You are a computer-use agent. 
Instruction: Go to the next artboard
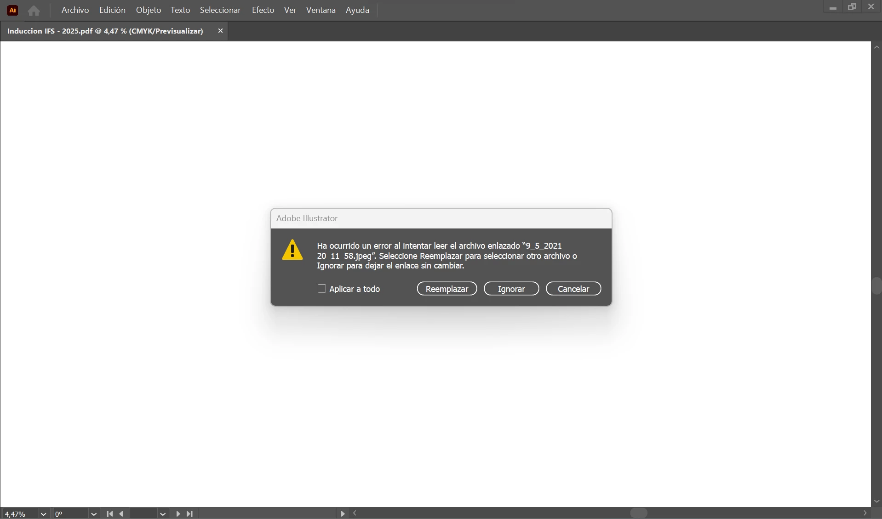pos(178,514)
